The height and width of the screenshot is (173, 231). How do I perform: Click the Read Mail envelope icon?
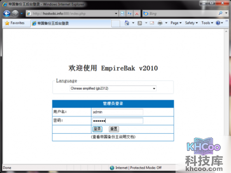pos(152,23)
